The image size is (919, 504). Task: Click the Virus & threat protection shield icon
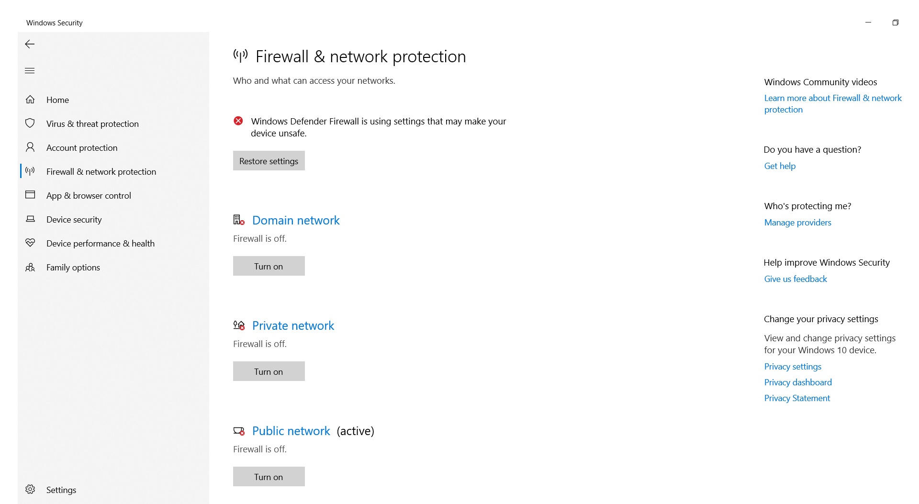[x=30, y=123]
